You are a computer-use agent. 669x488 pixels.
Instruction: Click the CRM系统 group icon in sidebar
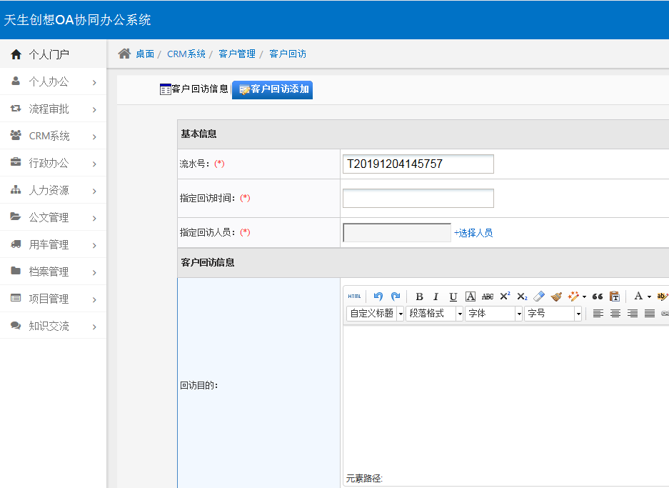(x=16, y=135)
